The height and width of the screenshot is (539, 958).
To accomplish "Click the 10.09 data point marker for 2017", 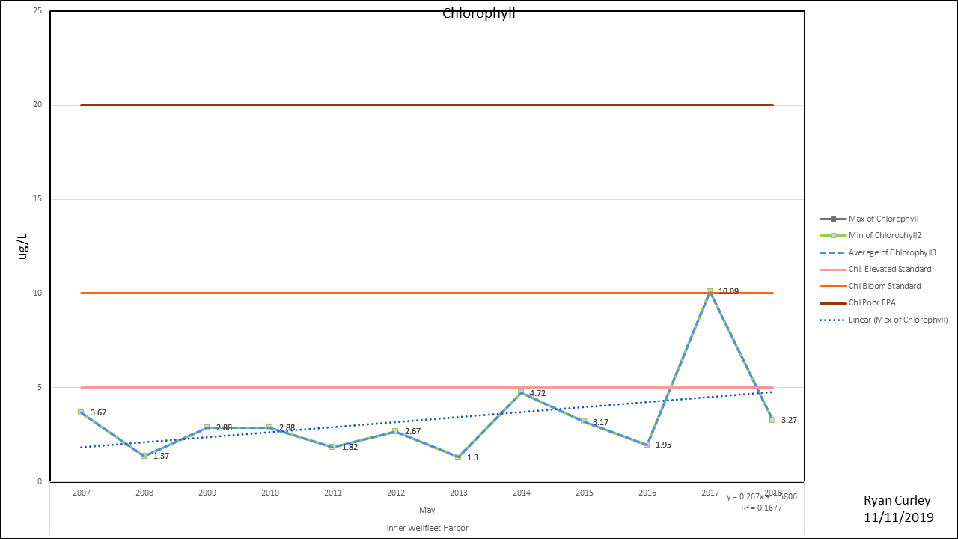I will pos(710,291).
